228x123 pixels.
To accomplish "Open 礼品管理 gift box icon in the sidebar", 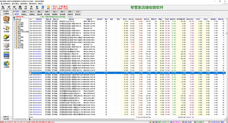I will click(6, 64).
